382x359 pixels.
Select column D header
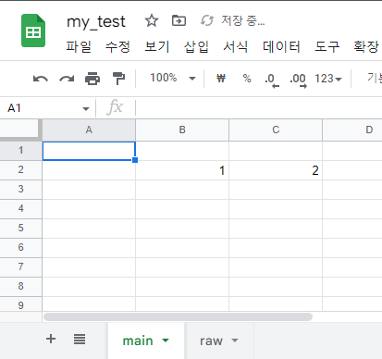click(352, 130)
